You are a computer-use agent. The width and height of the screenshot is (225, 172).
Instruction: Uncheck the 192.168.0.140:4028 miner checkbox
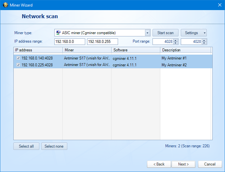[x=18, y=58]
